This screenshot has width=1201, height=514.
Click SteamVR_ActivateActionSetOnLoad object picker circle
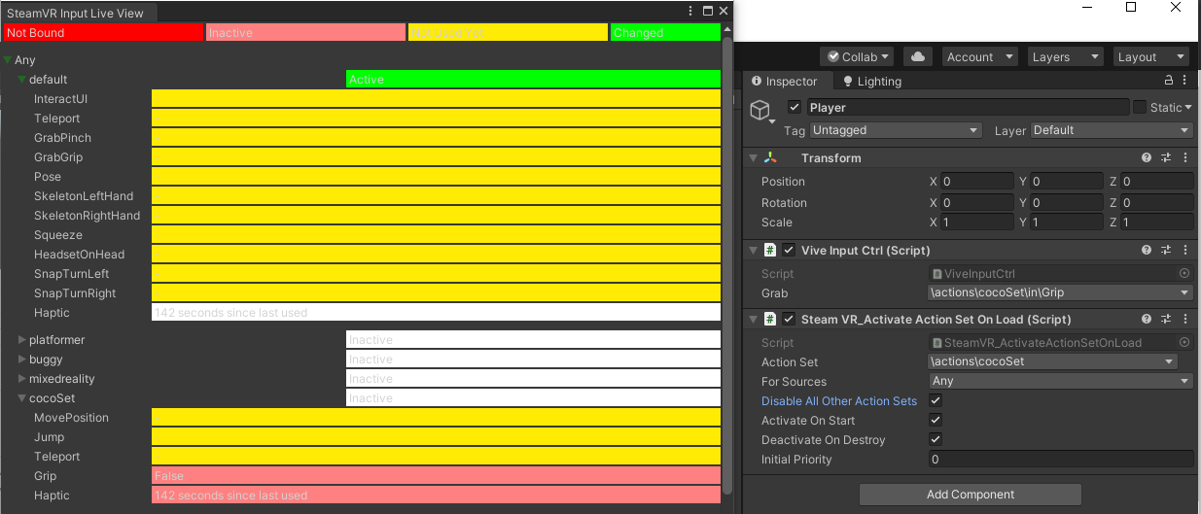pyautogui.click(x=1184, y=342)
